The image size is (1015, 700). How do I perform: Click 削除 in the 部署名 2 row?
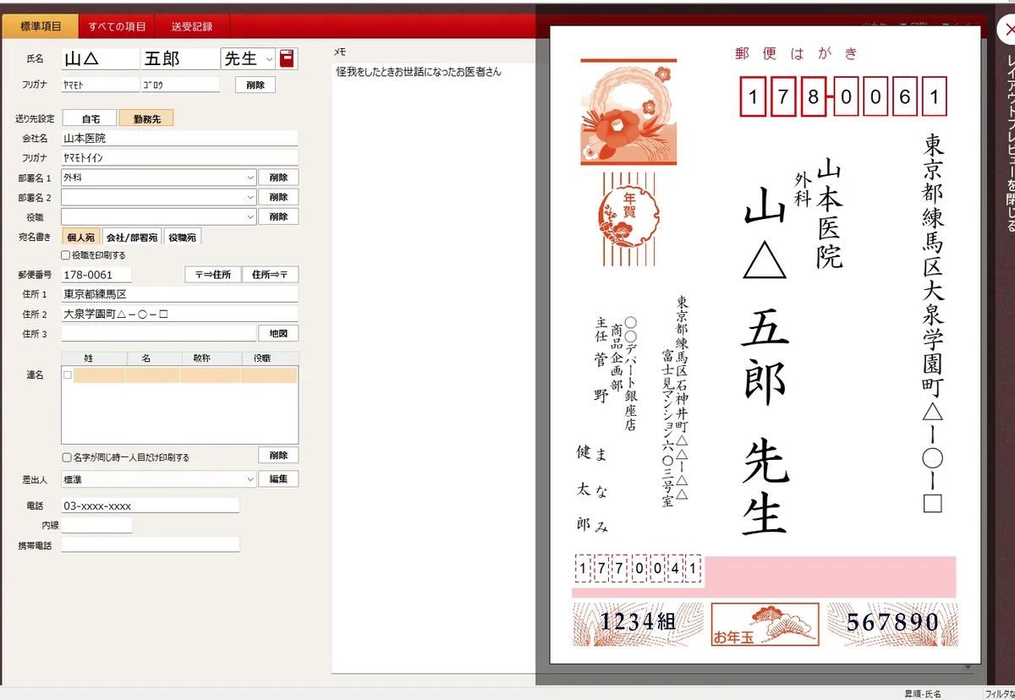tap(278, 197)
